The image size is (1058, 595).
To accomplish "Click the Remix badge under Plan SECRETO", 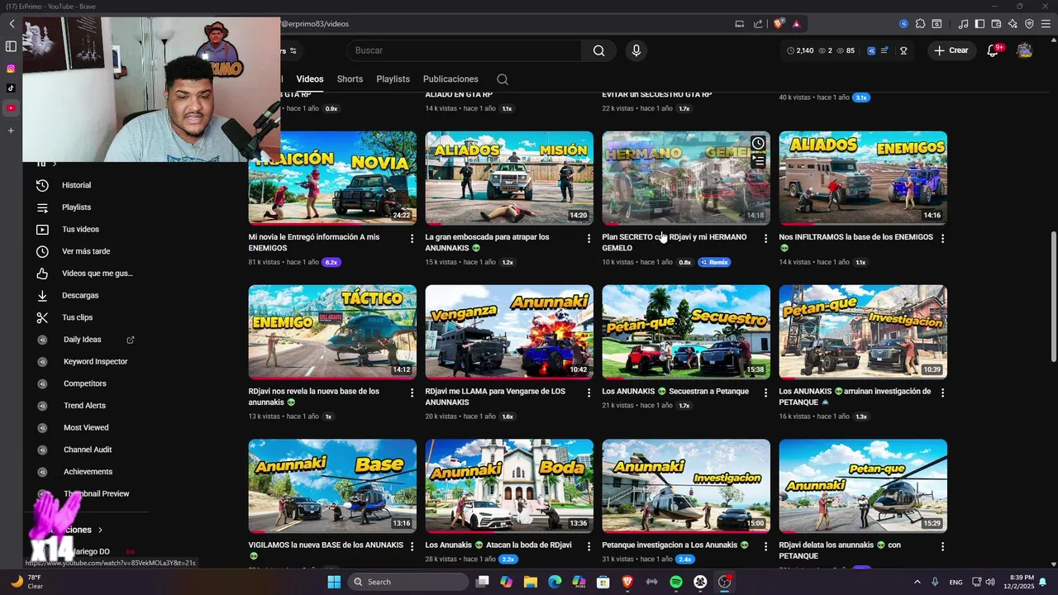I will coord(715,262).
